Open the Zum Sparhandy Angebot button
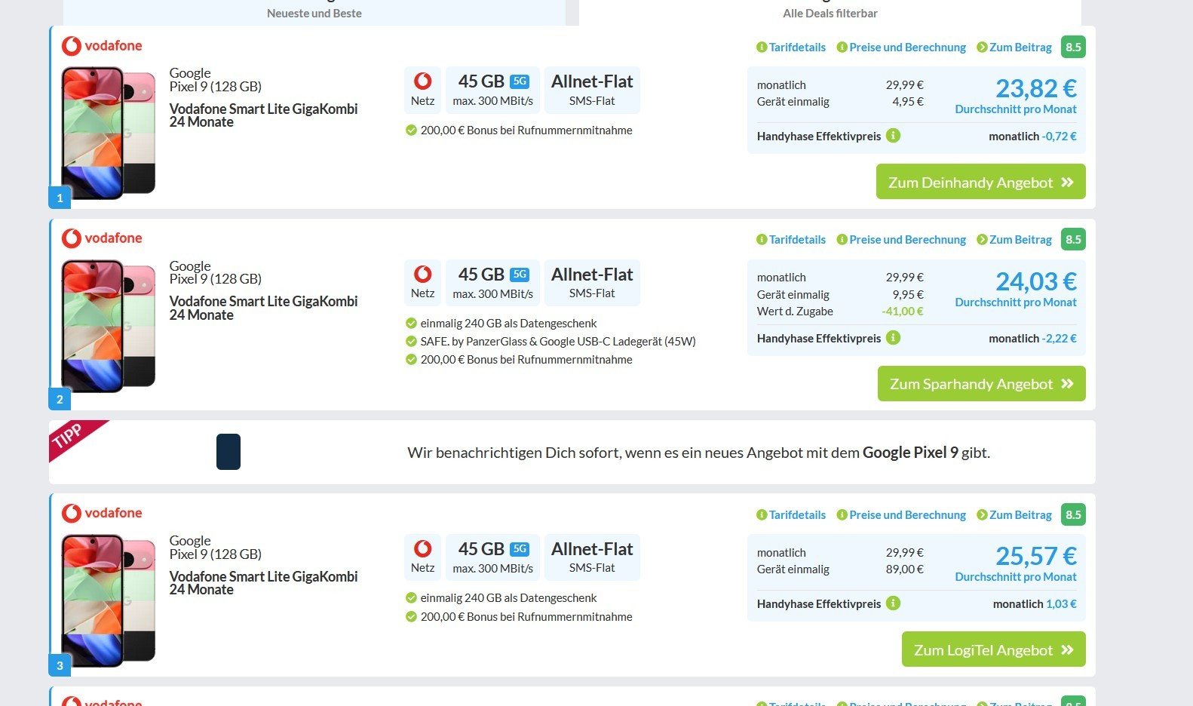The width and height of the screenshot is (1193, 706). click(x=981, y=384)
